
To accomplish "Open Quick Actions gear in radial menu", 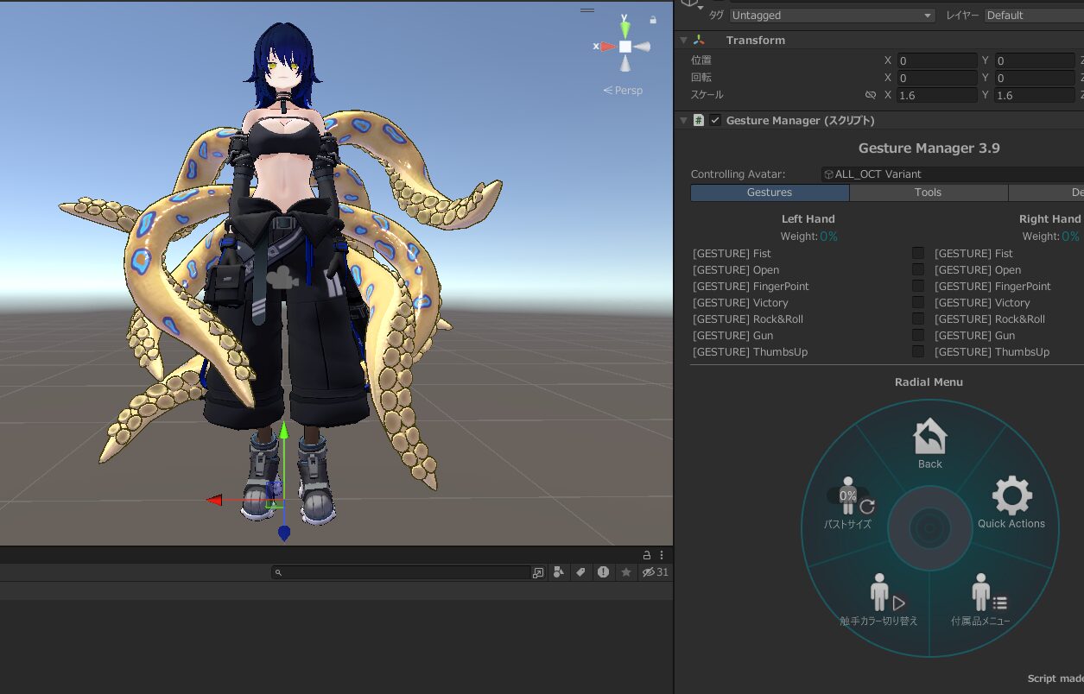I will pos(1011,498).
